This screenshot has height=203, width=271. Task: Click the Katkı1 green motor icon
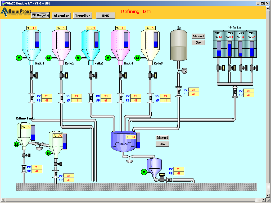[x=19, y=58]
